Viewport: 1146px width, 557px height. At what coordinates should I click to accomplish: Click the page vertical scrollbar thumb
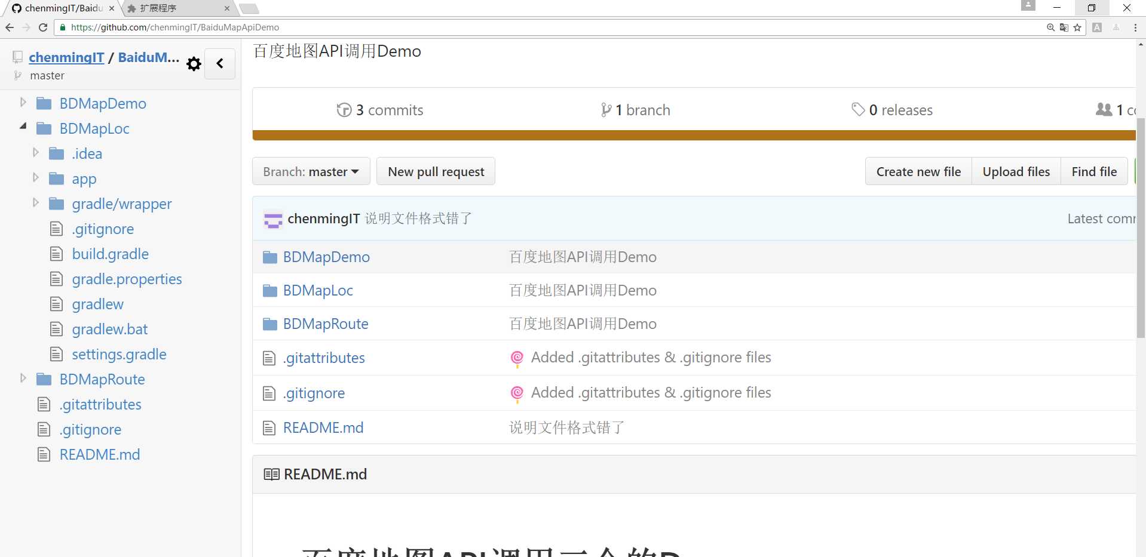[1141, 228]
